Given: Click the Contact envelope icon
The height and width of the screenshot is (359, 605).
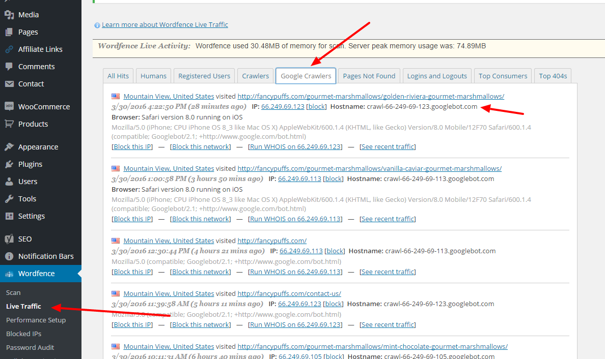Looking at the screenshot, I should (9, 83).
